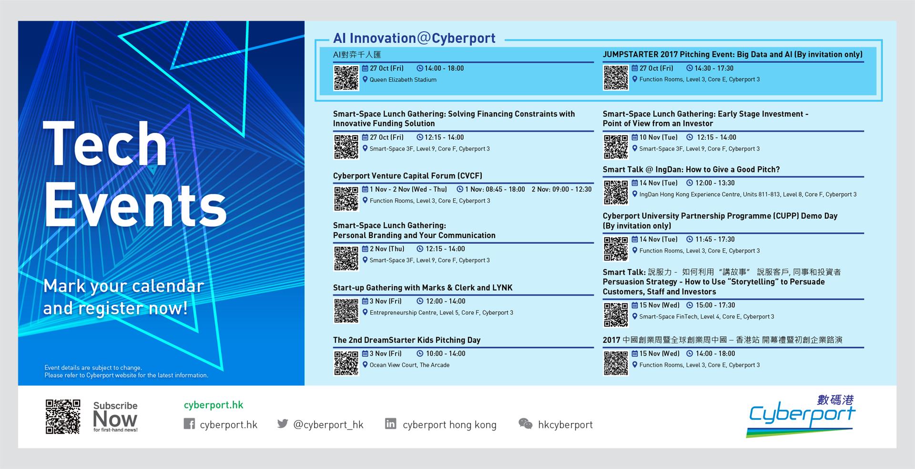Click Cyberport Venture Capital Forum (CVCF) title
Screen dimensions: 915x469
click(407, 176)
